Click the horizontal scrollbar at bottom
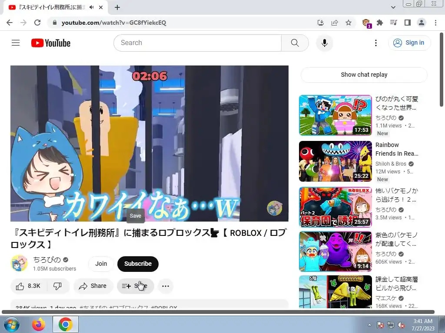 (x=218, y=312)
